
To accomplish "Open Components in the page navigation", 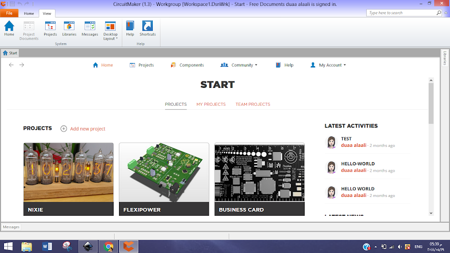I will pyautogui.click(x=187, y=65).
